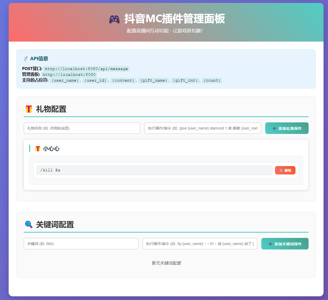
Task: Click the {user_name} placeholder tag
Action: click(x=65, y=81)
